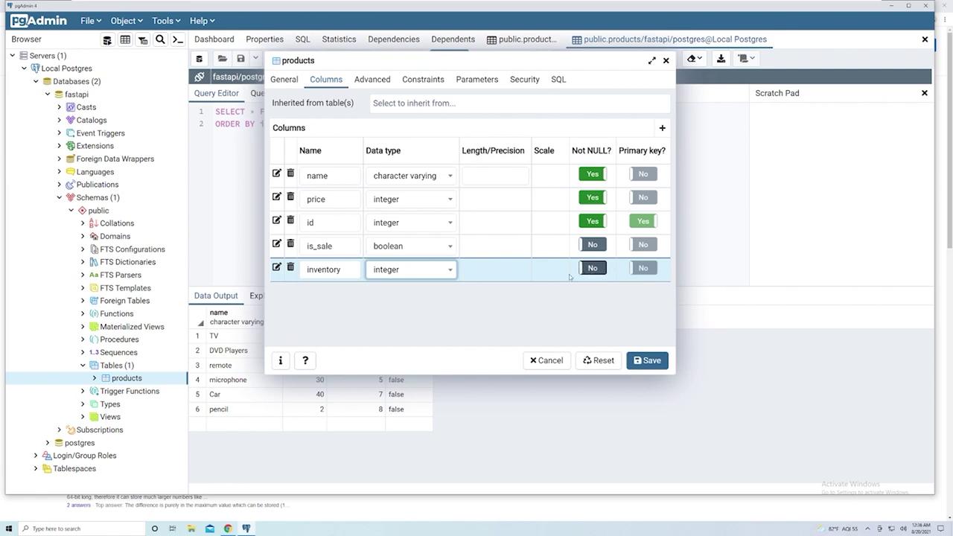Expand the Casts tree node

(60, 107)
